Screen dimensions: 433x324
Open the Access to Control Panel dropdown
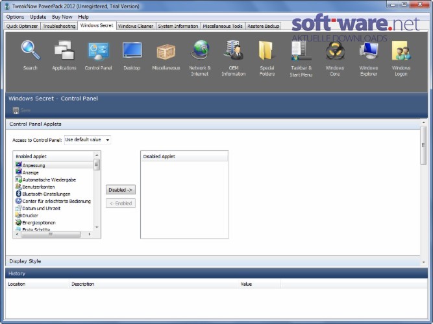pyautogui.click(x=88, y=140)
